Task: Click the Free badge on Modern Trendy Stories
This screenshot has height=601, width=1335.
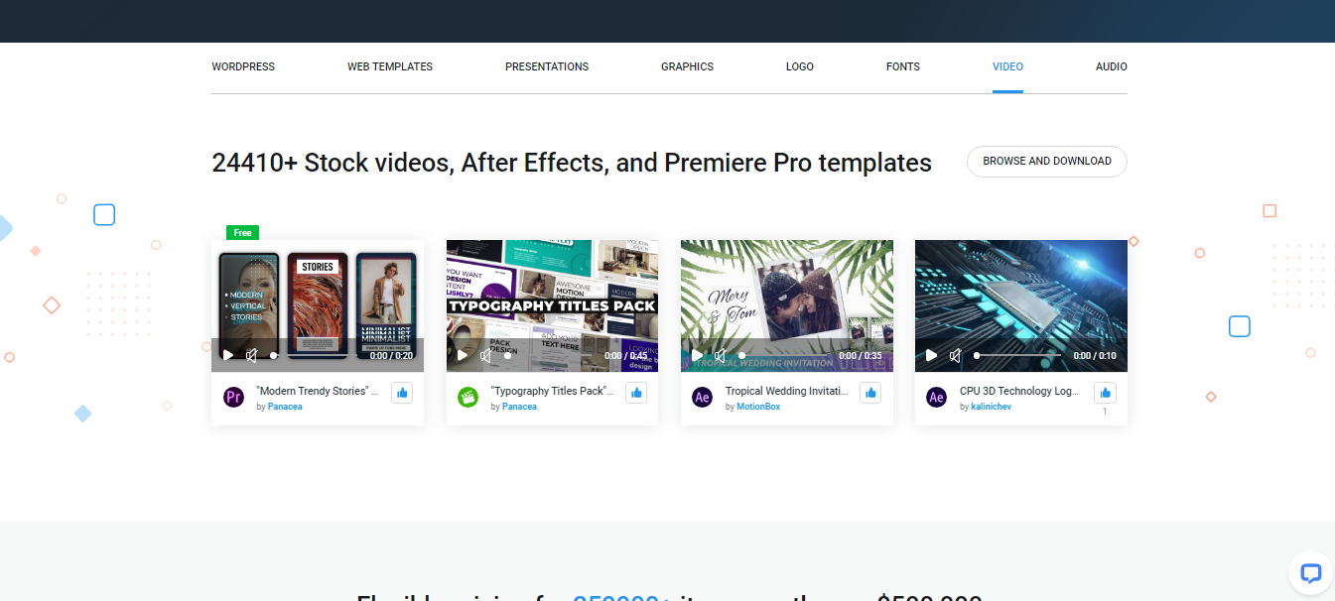Action: point(242,232)
